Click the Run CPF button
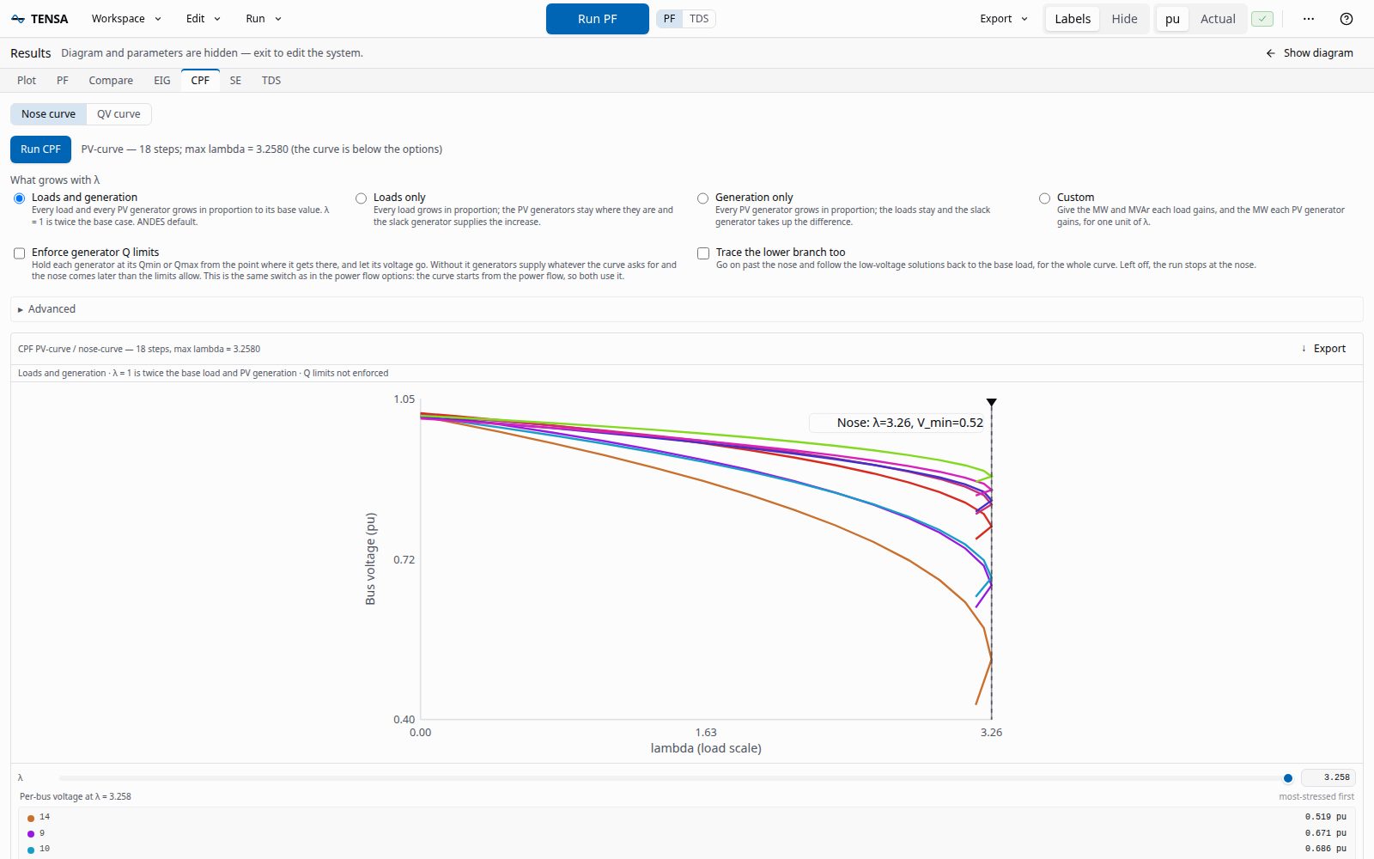This screenshot has height=859, width=1374. click(40, 149)
